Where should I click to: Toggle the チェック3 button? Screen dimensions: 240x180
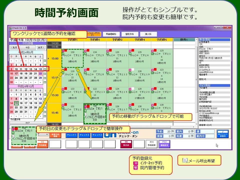(97, 135)
